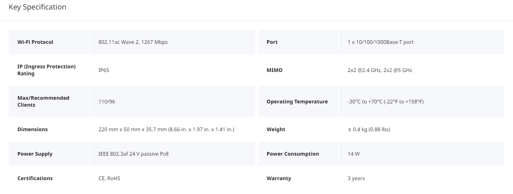
Task: Click the IEEE 802.3af PoE value
Action: point(133,154)
